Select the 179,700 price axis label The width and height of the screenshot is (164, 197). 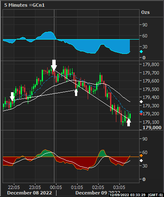coord(151,73)
